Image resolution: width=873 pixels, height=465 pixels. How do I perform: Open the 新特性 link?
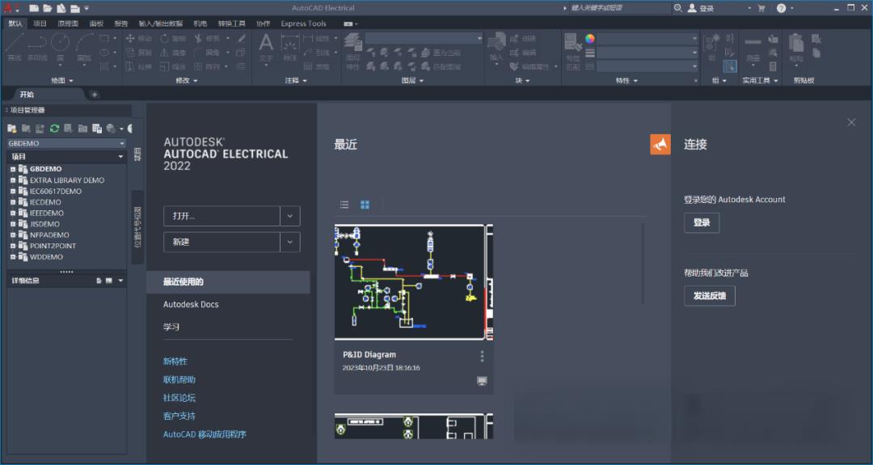point(175,361)
